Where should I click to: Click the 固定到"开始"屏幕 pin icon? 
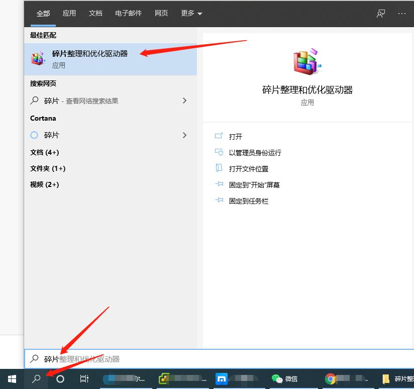pyautogui.click(x=220, y=184)
